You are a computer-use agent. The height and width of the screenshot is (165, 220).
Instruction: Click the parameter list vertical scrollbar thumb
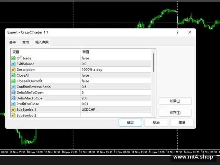click(154, 63)
